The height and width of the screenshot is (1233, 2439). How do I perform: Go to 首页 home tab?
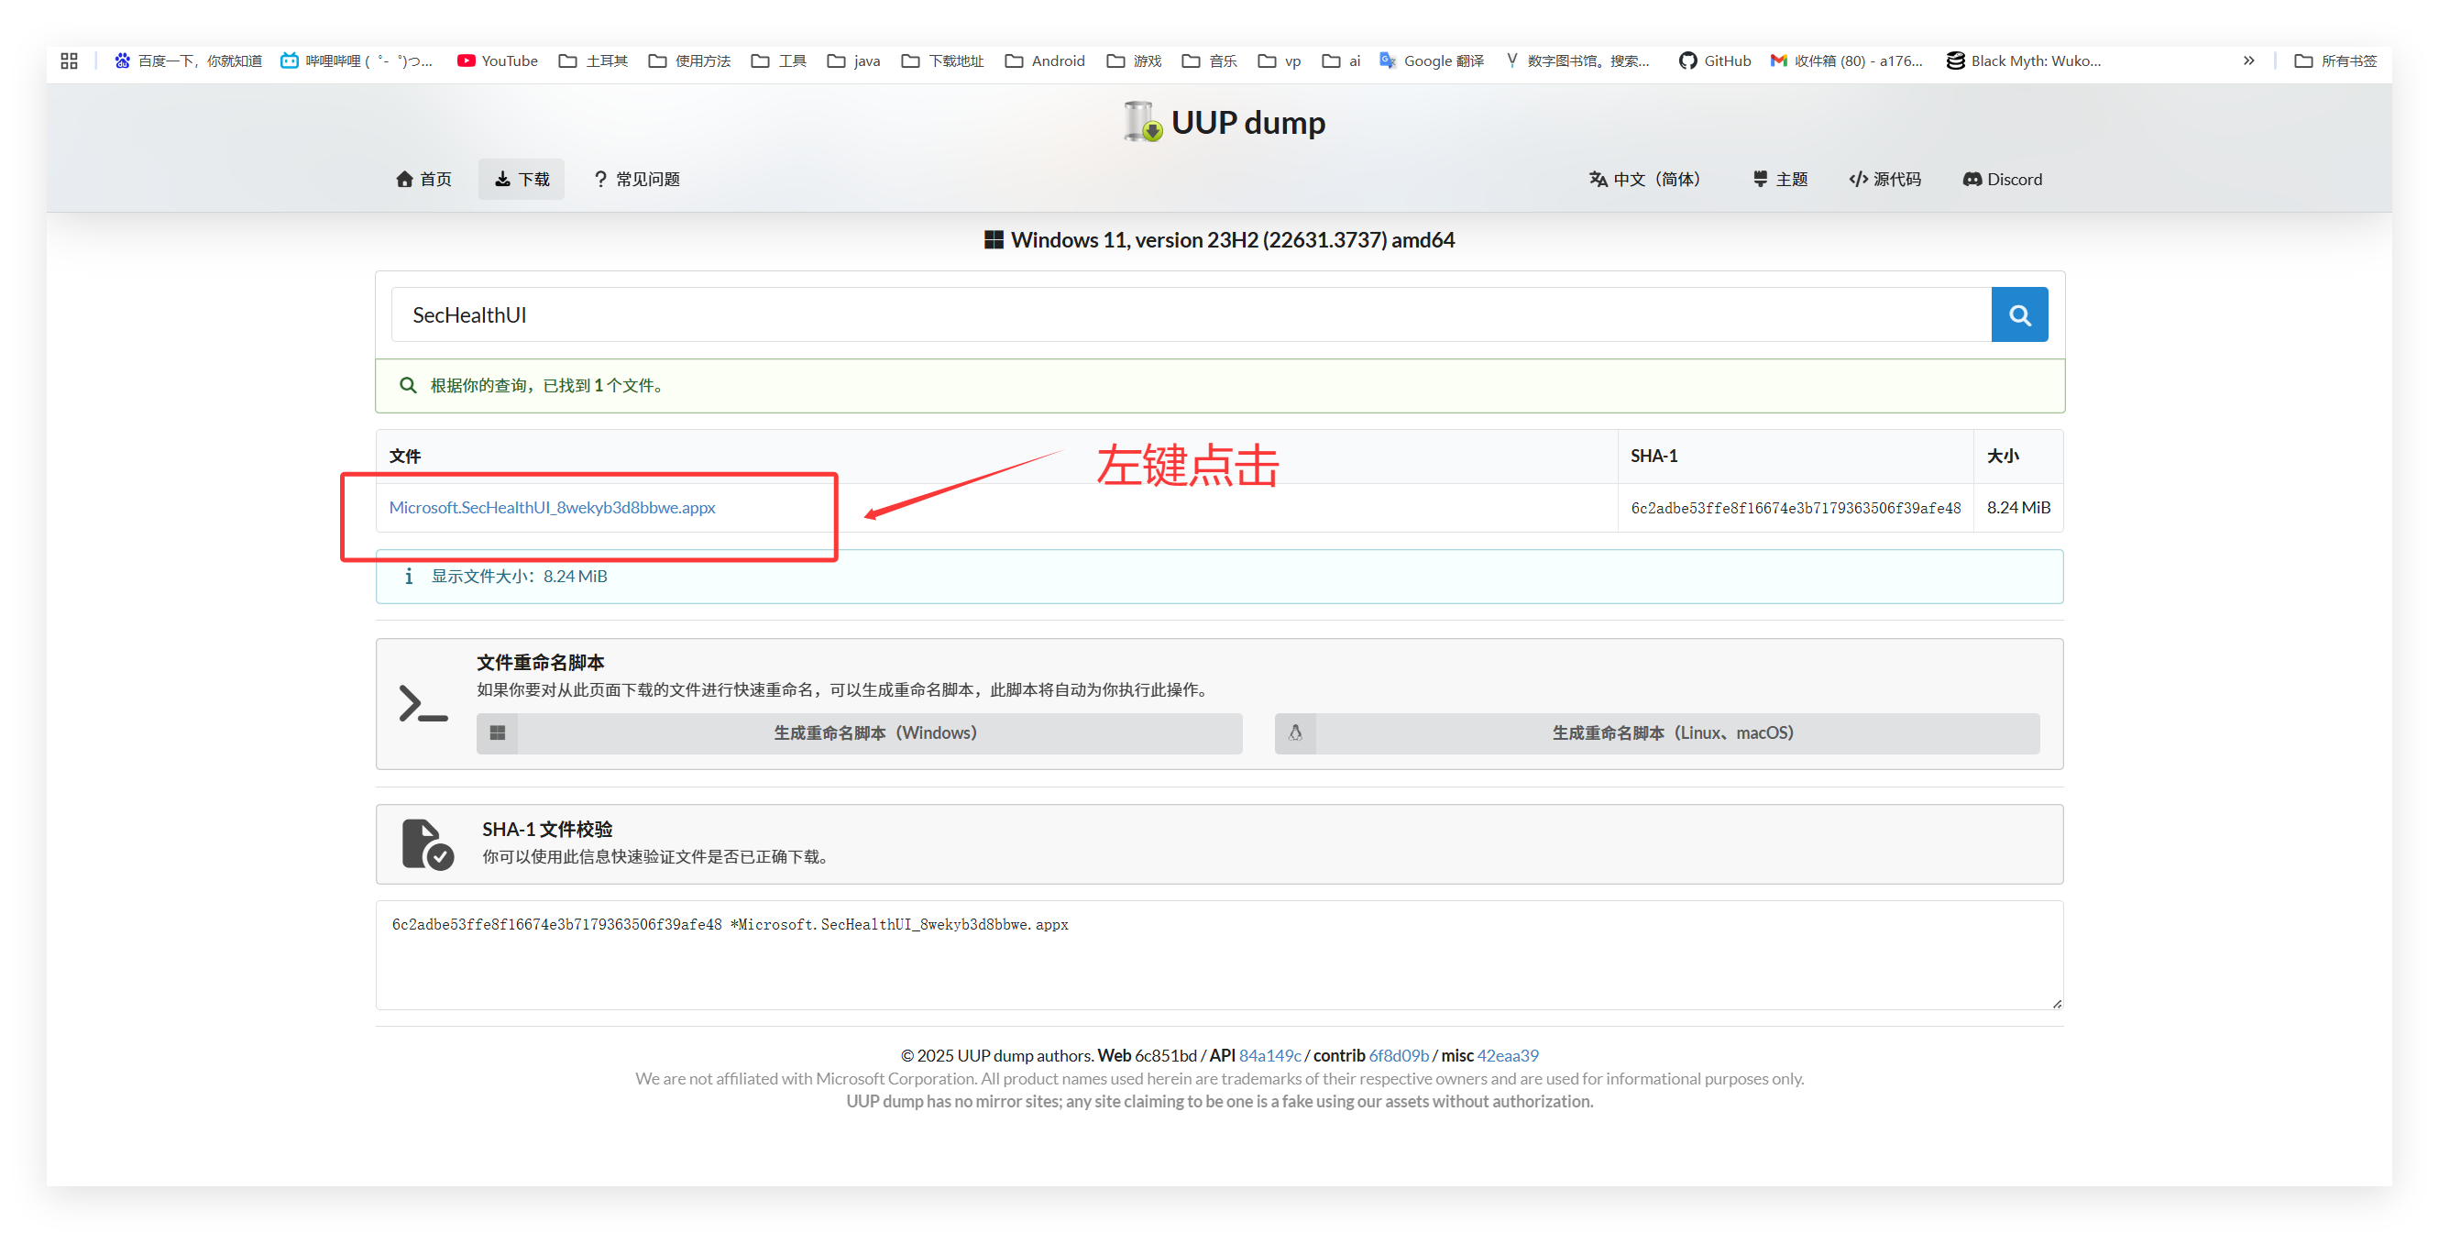(x=423, y=179)
